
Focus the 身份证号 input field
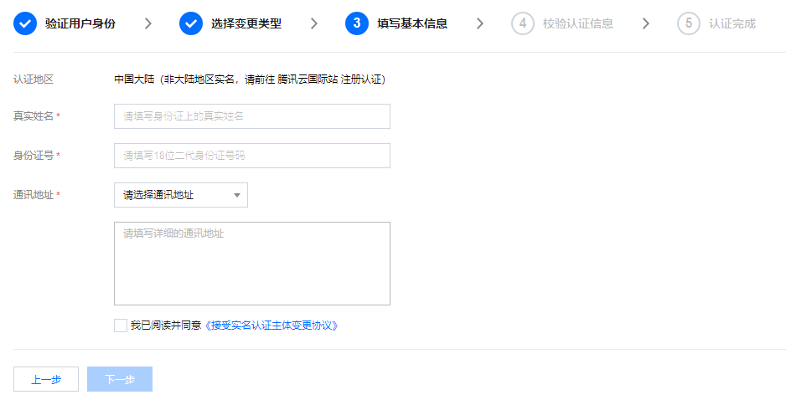point(252,156)
